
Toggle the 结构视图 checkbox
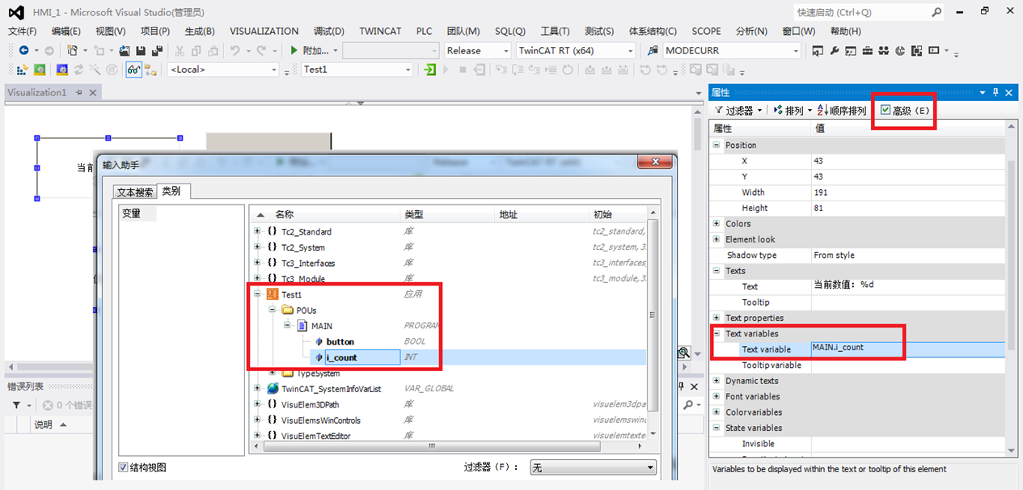[x=123, y=467]
